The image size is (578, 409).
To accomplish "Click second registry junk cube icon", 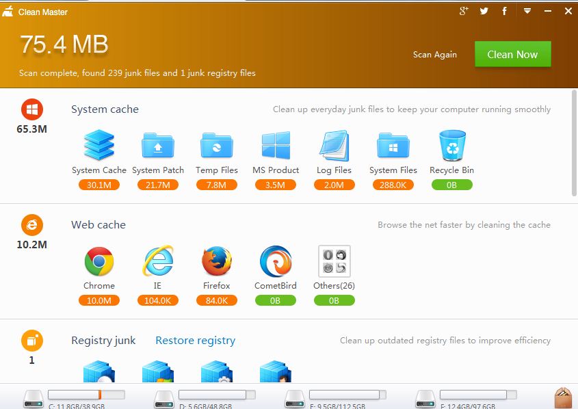I will pyautogui.click(x=158, y=371).
